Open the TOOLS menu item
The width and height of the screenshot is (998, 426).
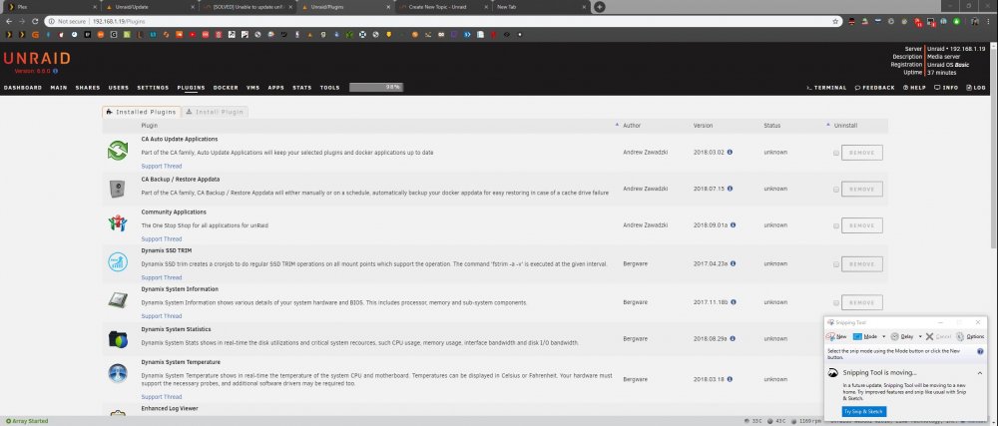tap(329, 88)
